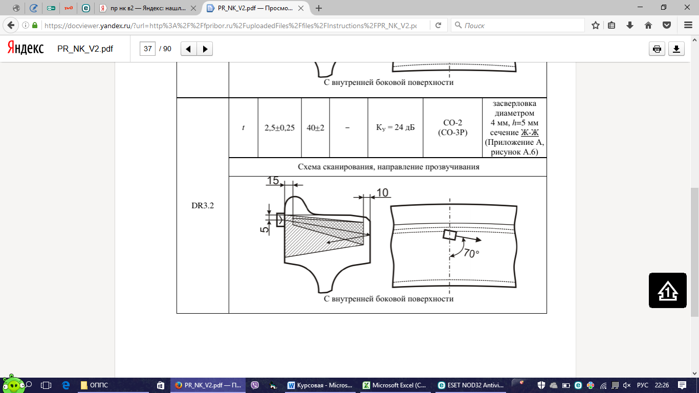Show site identity information icon
This screenshot has height=393, width=699.
tap(26, 25)
